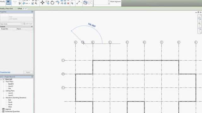202x113 pixels.
Task: Select the Rotate tool
Action: point(52,3)
